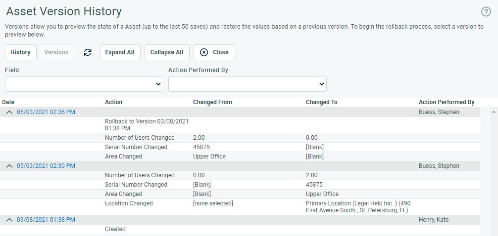Click the refresh arrows icon
The image size is (498, 236).
pyautogui.click(x=88, y=52)
